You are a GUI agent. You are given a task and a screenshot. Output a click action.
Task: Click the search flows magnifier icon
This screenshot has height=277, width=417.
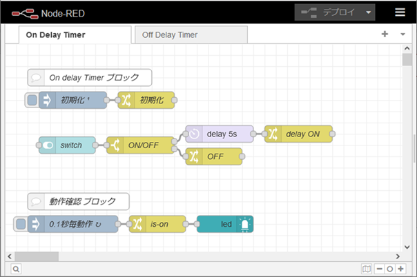(15, 269)
